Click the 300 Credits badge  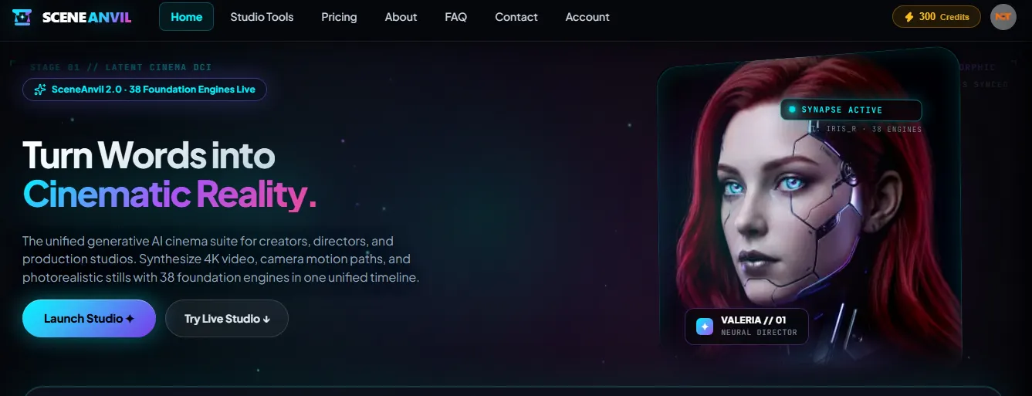click(x=936, y=17)
